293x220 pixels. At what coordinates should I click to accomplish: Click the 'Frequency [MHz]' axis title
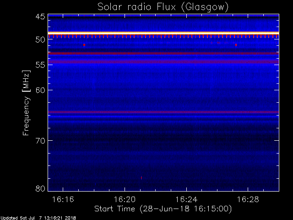click(x=27, y=103)
